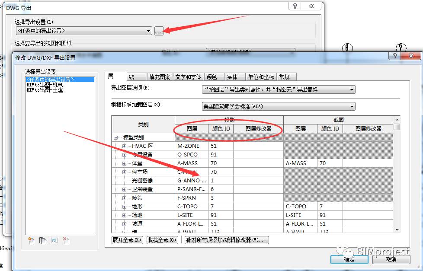Click the P-SANR-F layer cell for 卫浴装置
The height and width of the screenshot is (271, 423).
192,189
